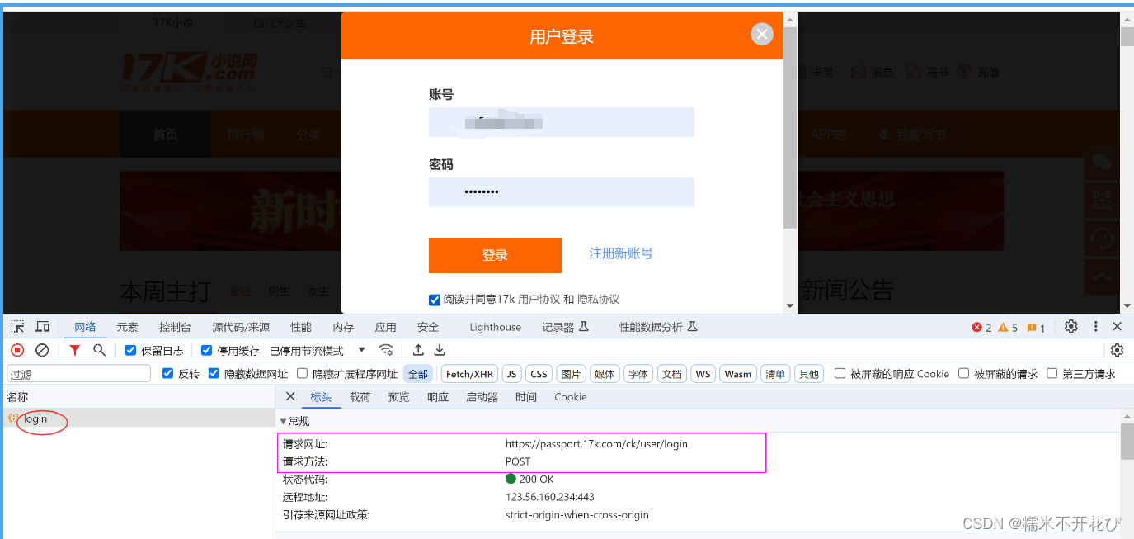1134x539 pixels.
Task: Uncheck the 保留日志 checkbox
Action: (129, 350)
